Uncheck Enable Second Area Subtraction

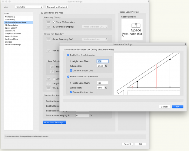pos(68,77)
